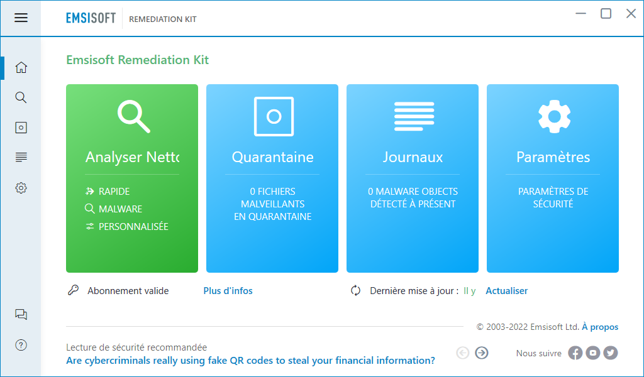Click '0 MALWARE OBJECTS DÉTECTÉ À PRÉSENT' text

pos(413,198)
